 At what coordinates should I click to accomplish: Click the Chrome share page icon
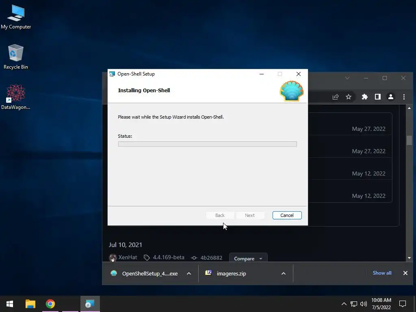(336, 97)
